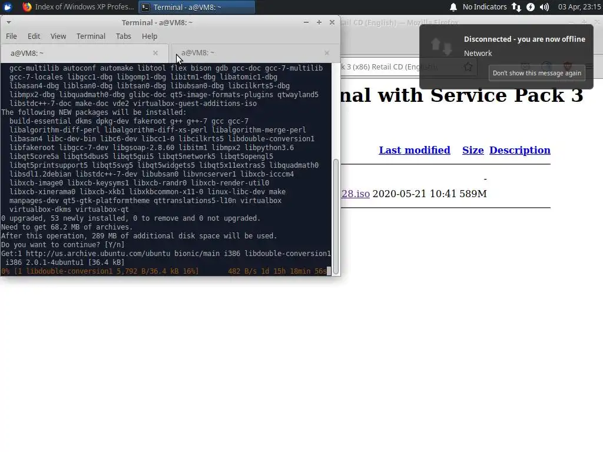Select the Terminal taskbar button
This screenshot has height=452, width=603.
pyautogui.click(x=197, y=7)
